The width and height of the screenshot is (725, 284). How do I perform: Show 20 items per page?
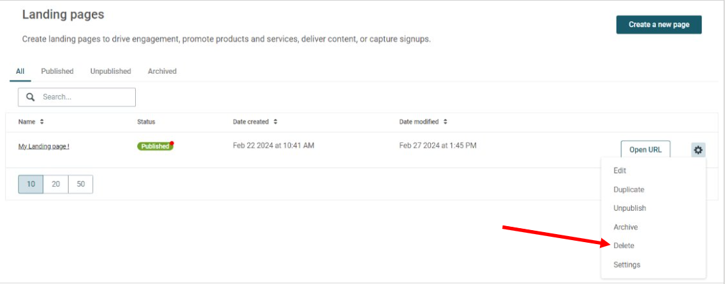tap(55, 184)
